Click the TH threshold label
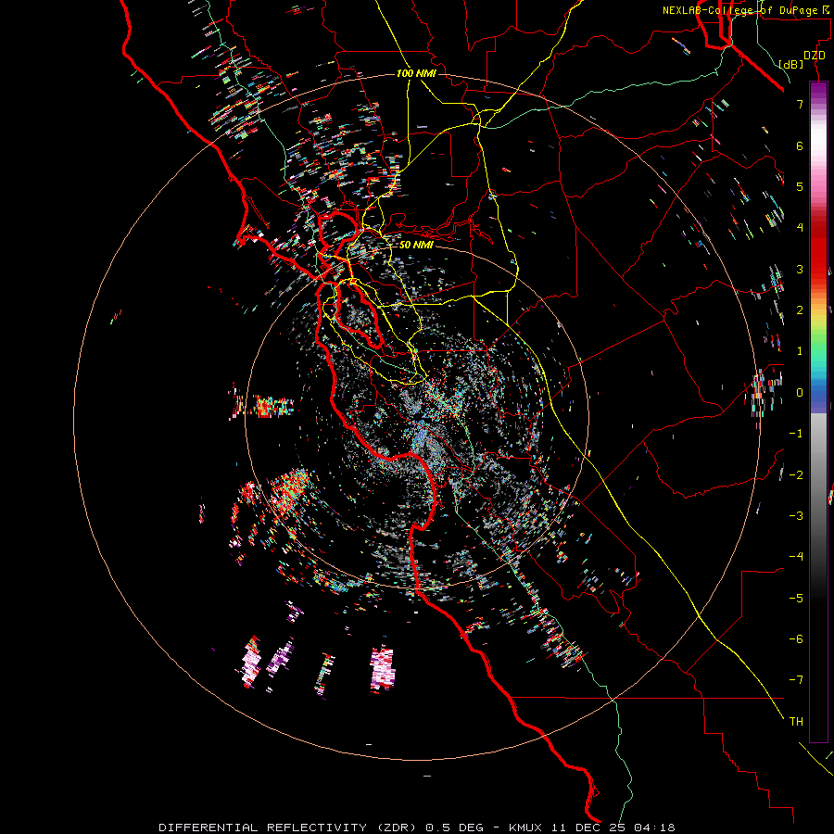Viewport: 834px width, 834px height. 796,722
